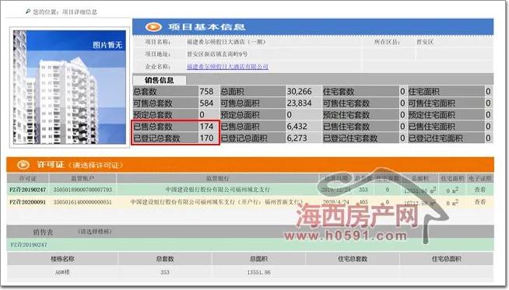Select the 销售信息 tab

click(160, 80)
